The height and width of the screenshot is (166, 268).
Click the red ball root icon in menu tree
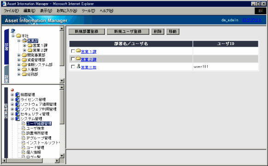tap(12, 90)
